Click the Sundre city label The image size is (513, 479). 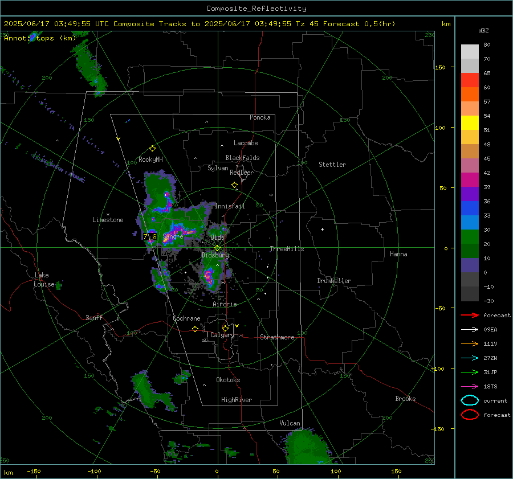pyautogui.click(x=173, y=236)
